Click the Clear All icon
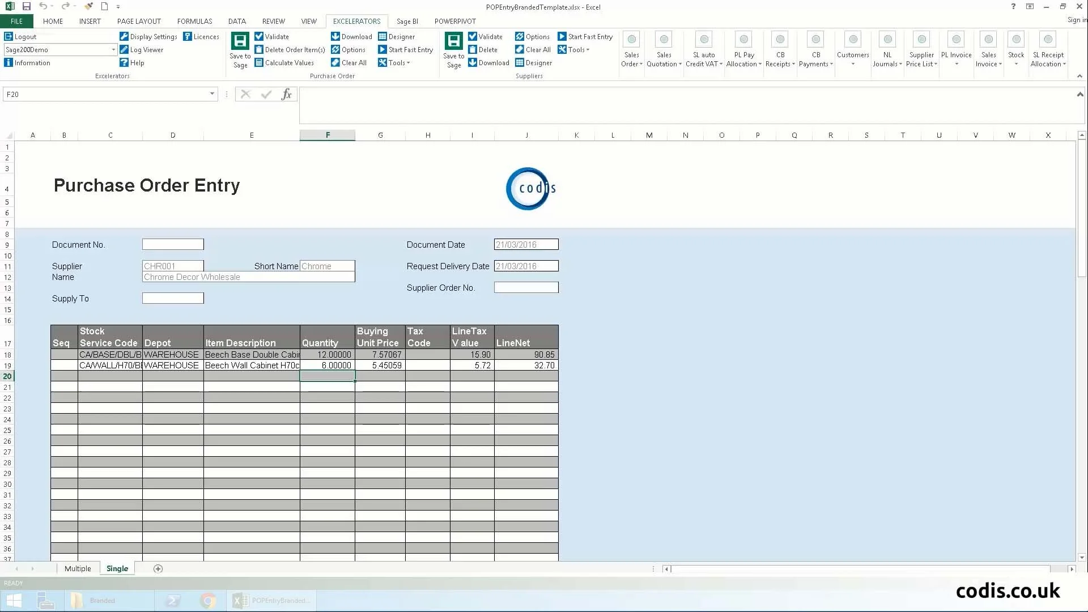Screen dimensions: 1088x612 point(335,62)
